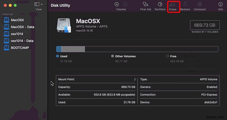Viewport: 227px width, 120px height.
Task: Click the 669.73 GB capacity box
Action: coord(205,25)
